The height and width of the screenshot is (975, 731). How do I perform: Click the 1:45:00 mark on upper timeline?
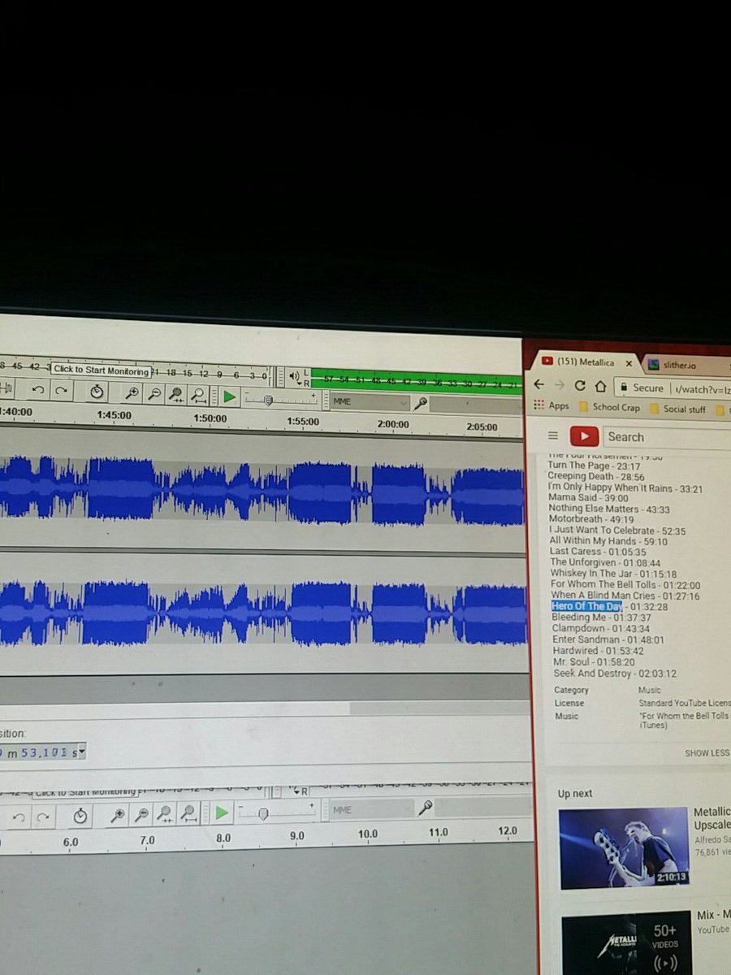[114, 414]
